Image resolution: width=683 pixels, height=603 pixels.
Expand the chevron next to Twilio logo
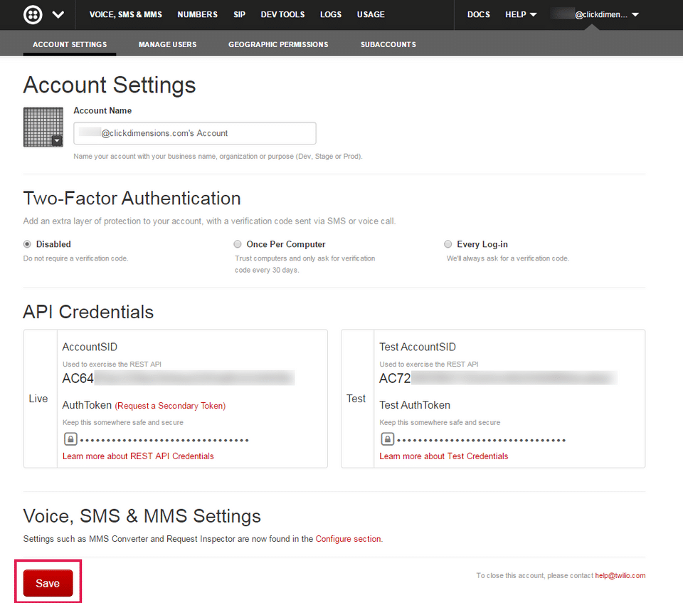[58, 15]
